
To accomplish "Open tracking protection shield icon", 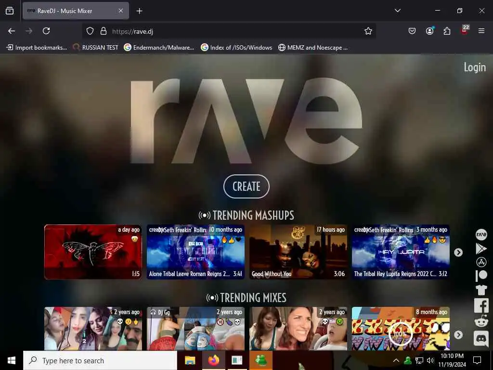I will click(90, 31).
